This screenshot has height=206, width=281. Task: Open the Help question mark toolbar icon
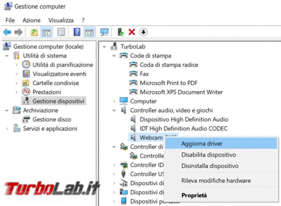(x=77, y=32)
